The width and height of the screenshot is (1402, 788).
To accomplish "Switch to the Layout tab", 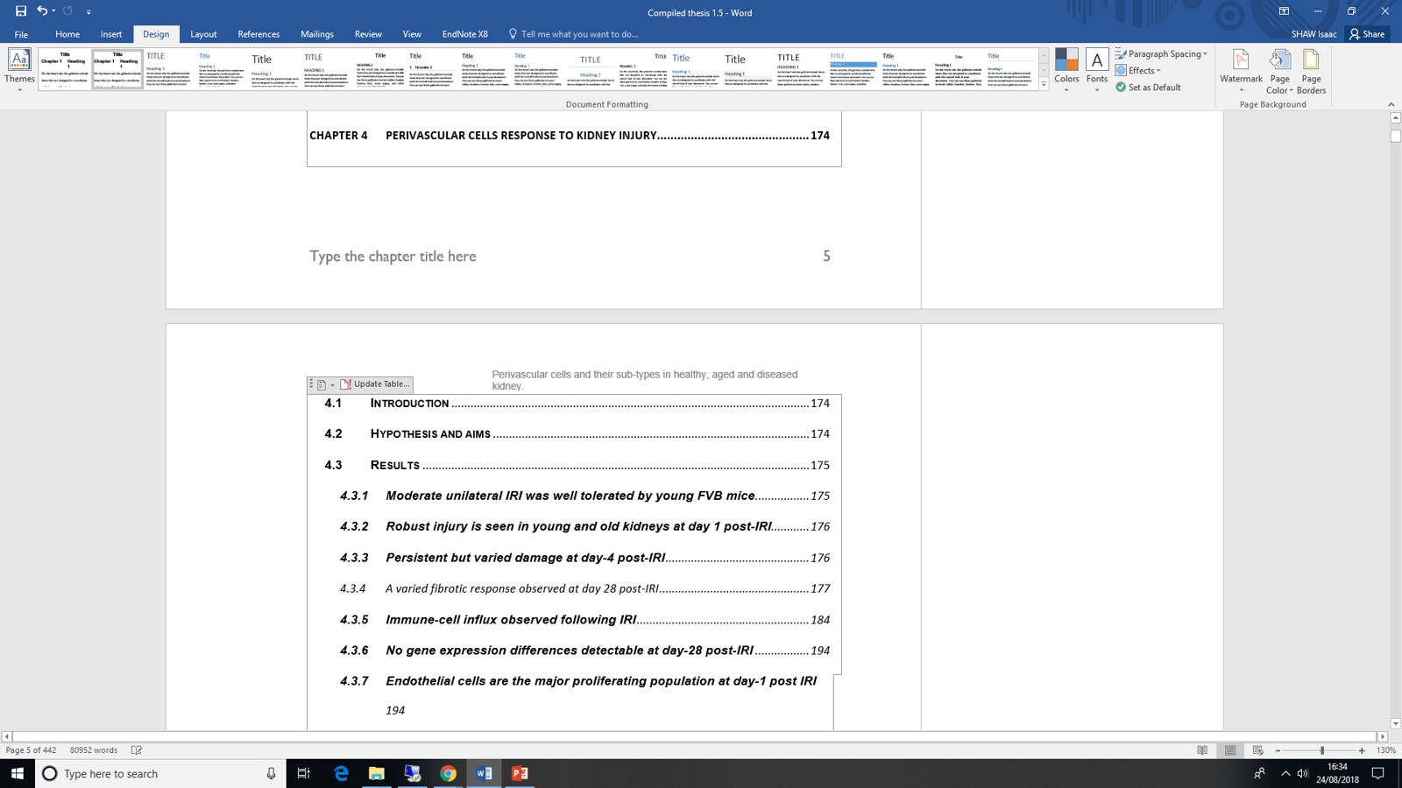I will click(203, 34).
